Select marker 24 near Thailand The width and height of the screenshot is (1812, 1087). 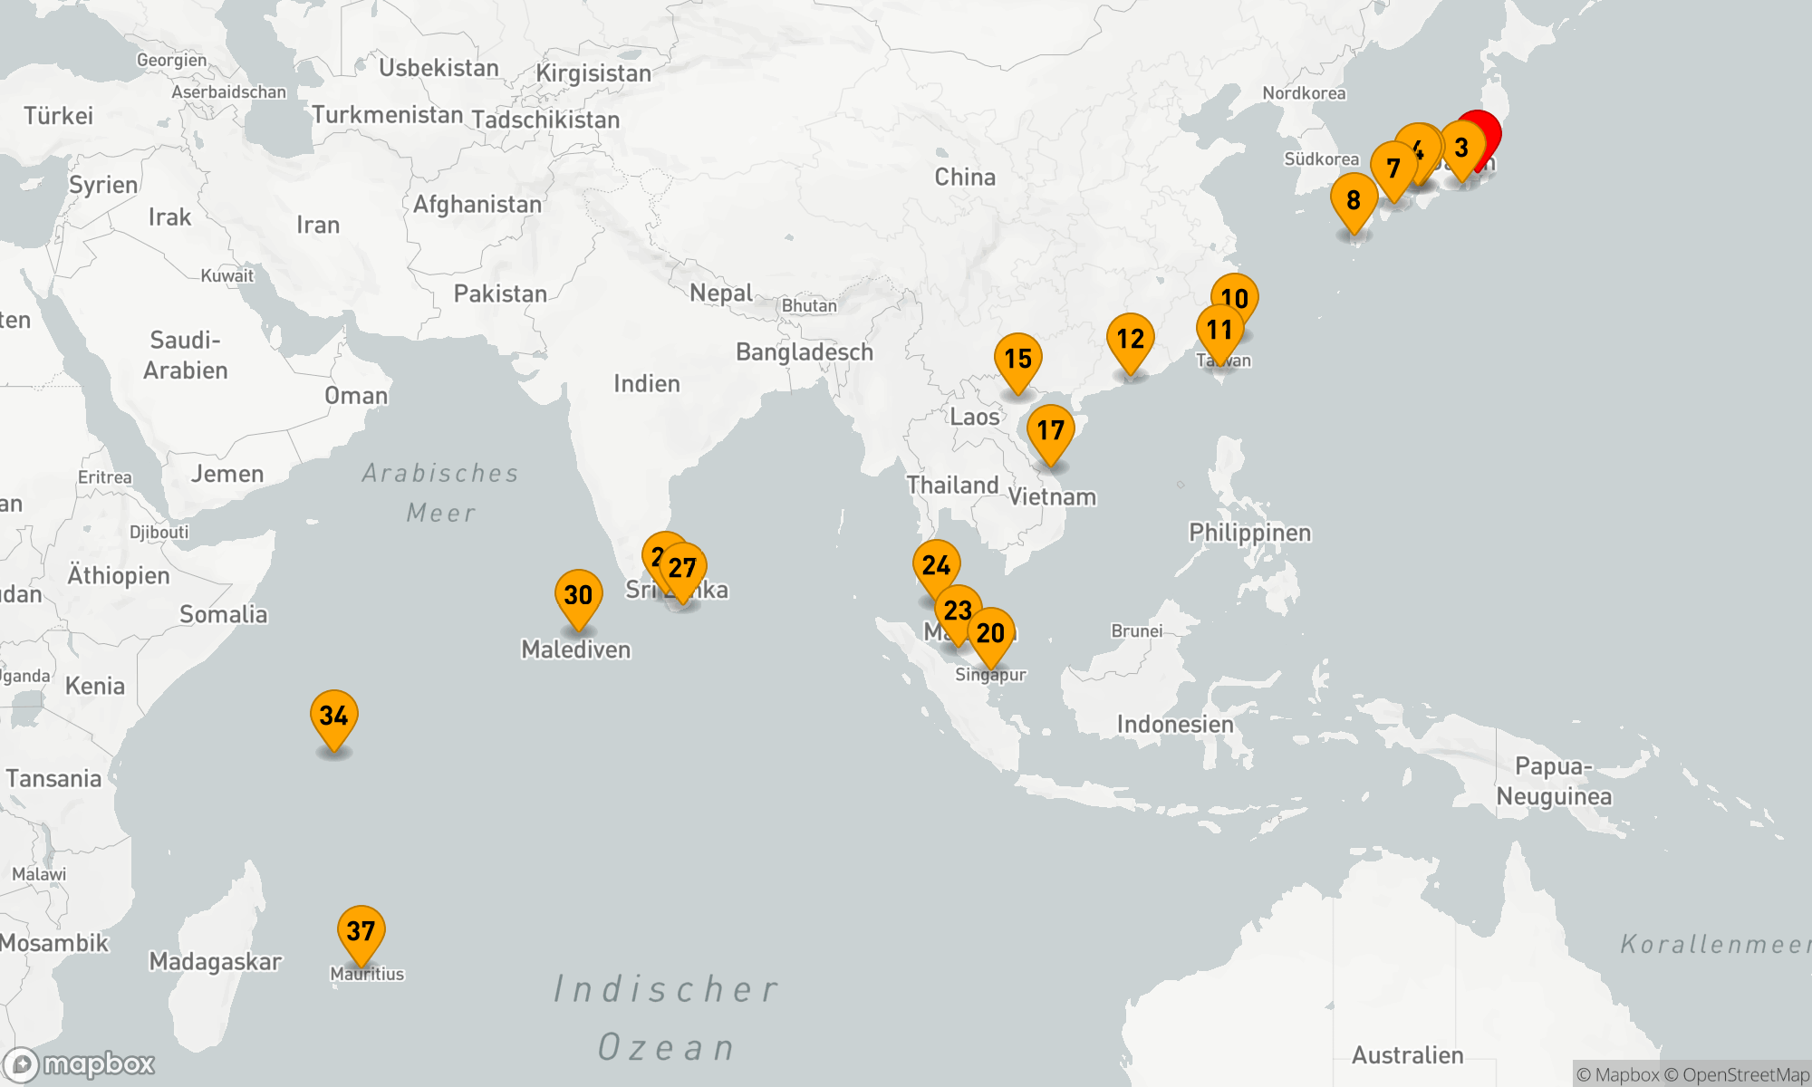[936, 565]
